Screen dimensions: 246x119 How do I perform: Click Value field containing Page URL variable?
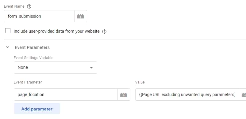click(x=187, y=95)
